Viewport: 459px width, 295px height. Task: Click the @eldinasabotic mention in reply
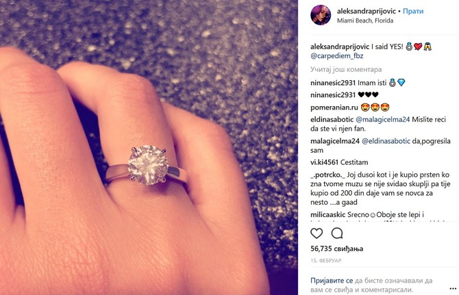click(x=386, y=141)
